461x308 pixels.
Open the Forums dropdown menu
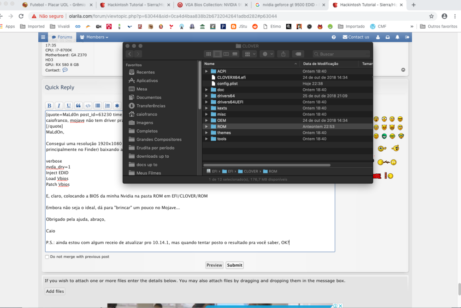point(62,37)
